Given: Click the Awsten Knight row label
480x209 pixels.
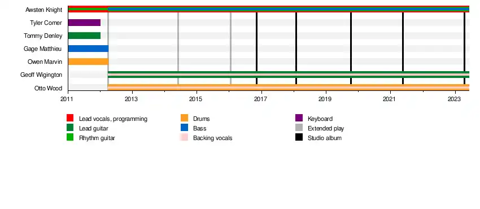Looking at the screenshot, I should [44, 10].
